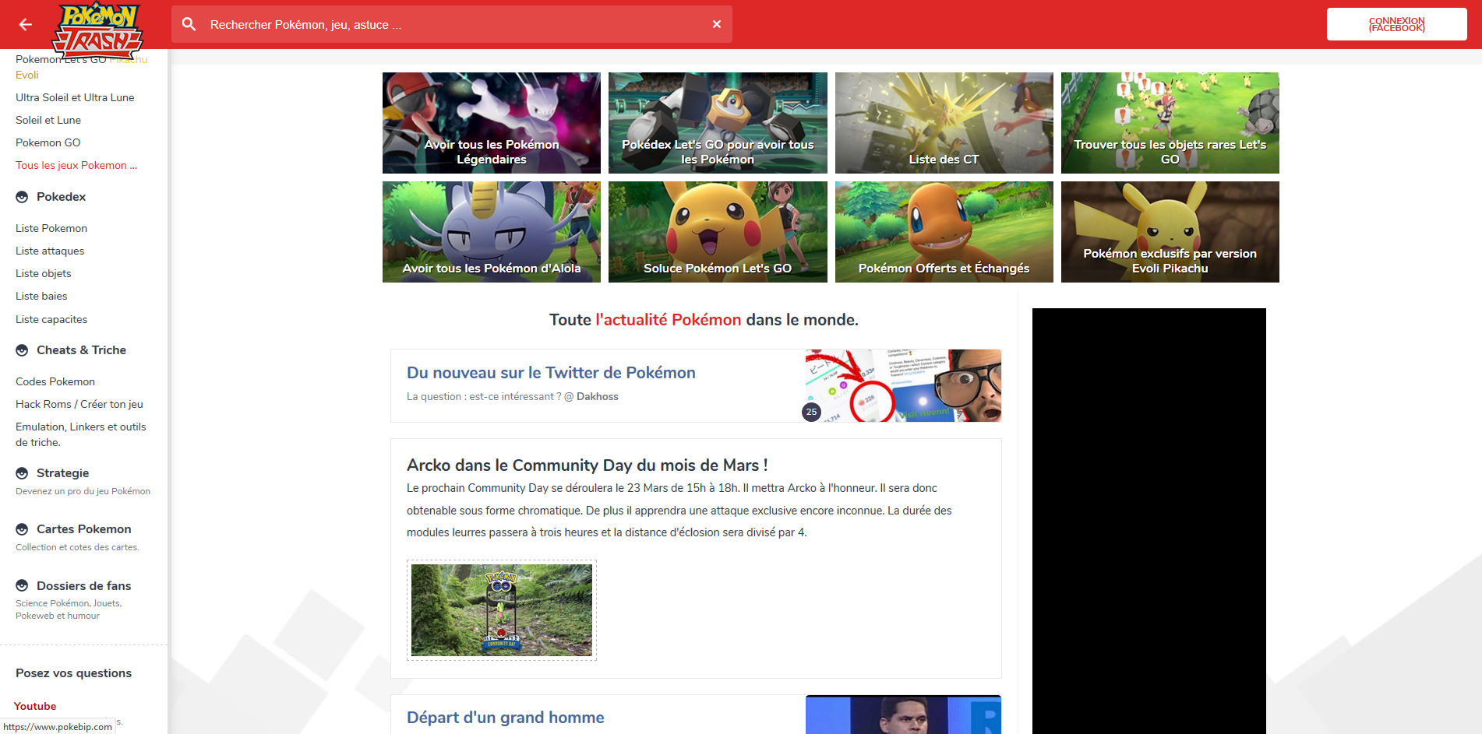Open the Pokemon Trash logo homepage

[98, 30]
